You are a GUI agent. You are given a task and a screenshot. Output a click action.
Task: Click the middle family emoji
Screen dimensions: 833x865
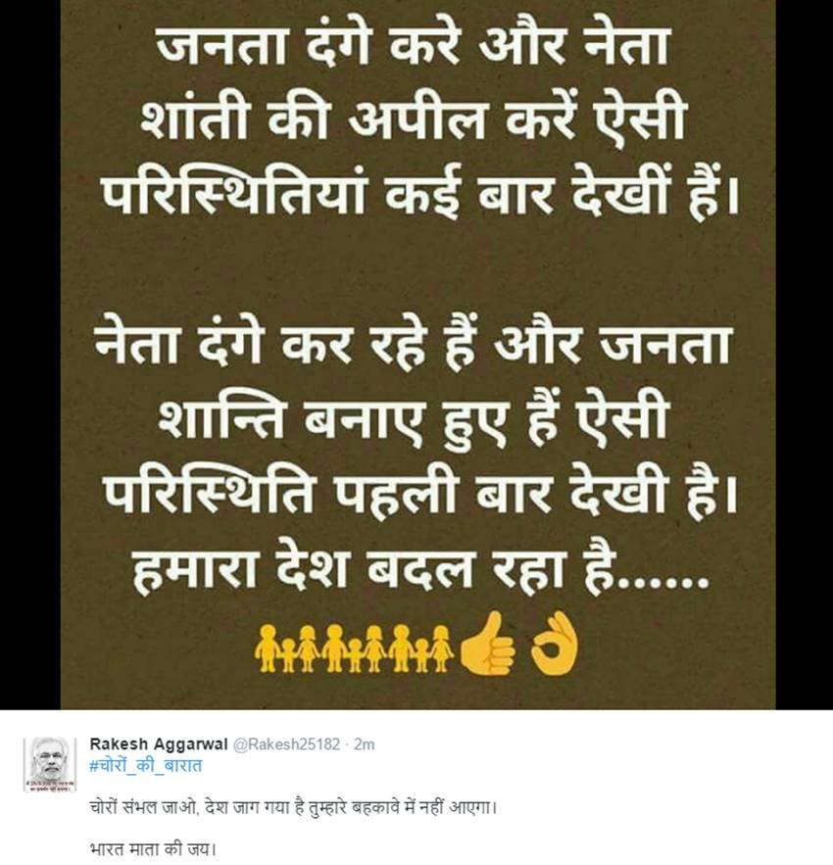coord(354,648)
